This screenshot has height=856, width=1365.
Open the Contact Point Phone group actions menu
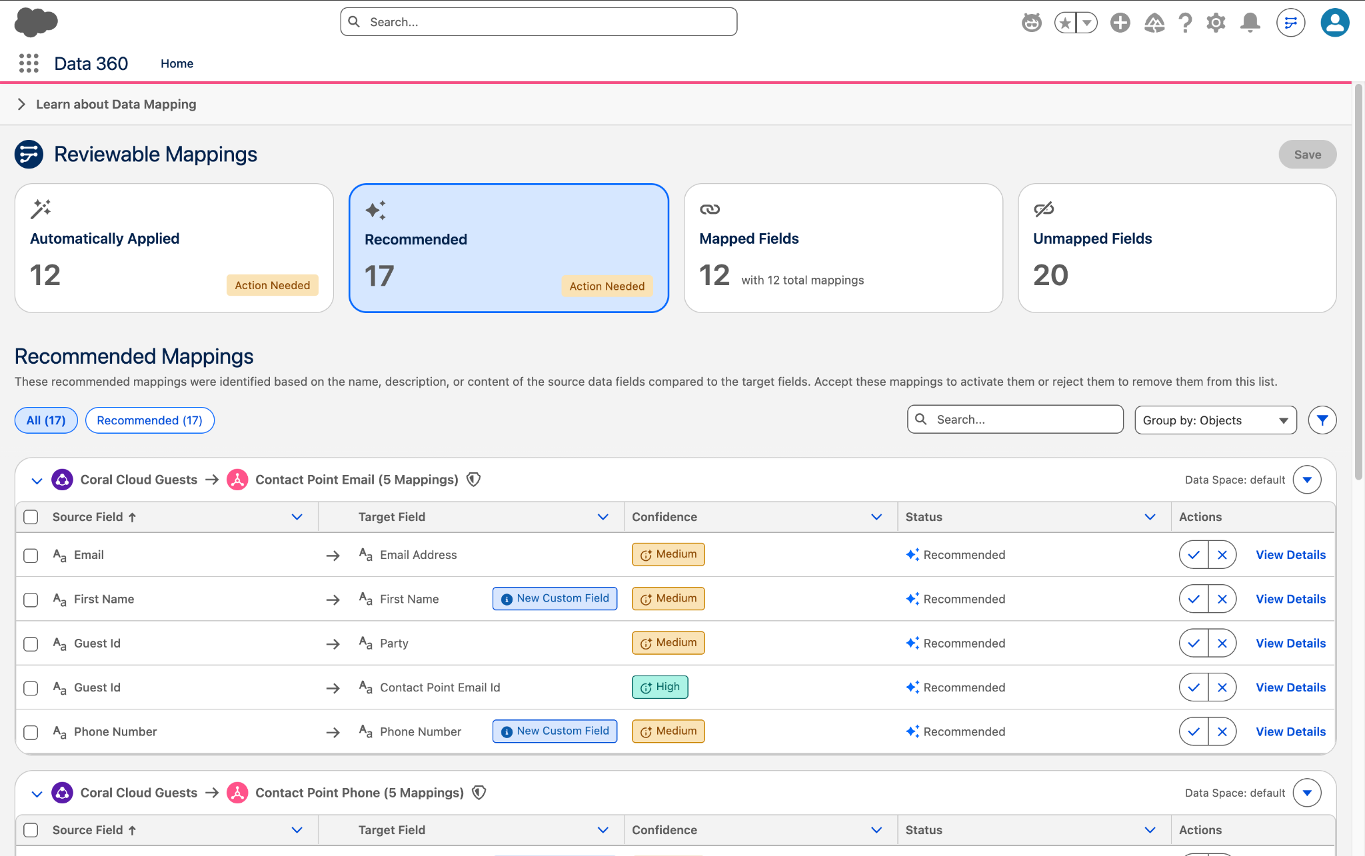tap(1307, 793)
